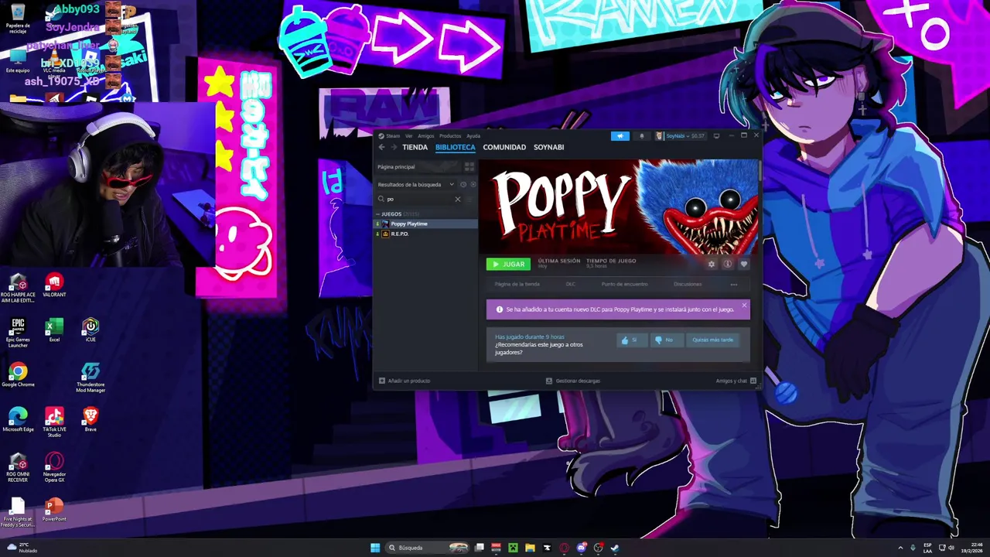The width and height of the screenshot is (990, 557).
Task: Open PowerPoint desktop icon
Action: [x=54, y=511]
